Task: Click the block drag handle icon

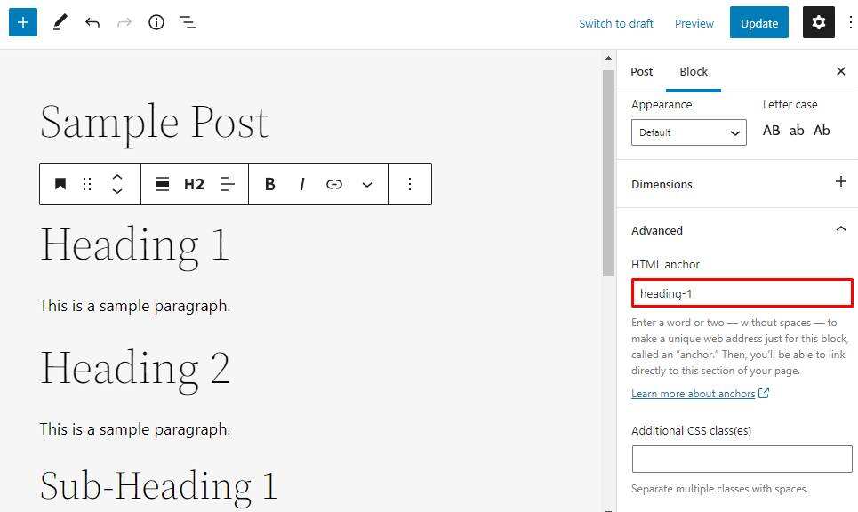Action: [87, 184]
